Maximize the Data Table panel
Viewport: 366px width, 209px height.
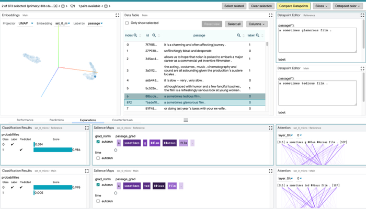(270, 15)
